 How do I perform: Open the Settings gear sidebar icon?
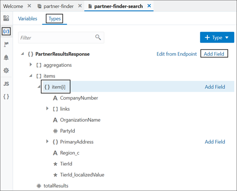[6, 70]
